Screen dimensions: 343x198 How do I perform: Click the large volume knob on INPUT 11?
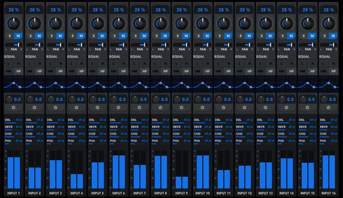pyautogui.click(x=224, y=24)
